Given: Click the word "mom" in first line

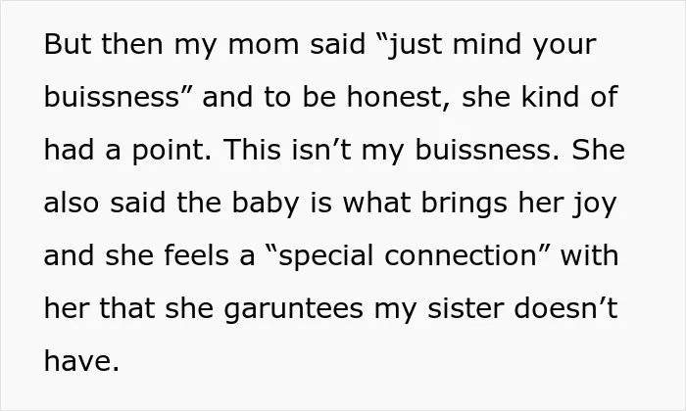Looking at the screenshot, I should 264,44.
